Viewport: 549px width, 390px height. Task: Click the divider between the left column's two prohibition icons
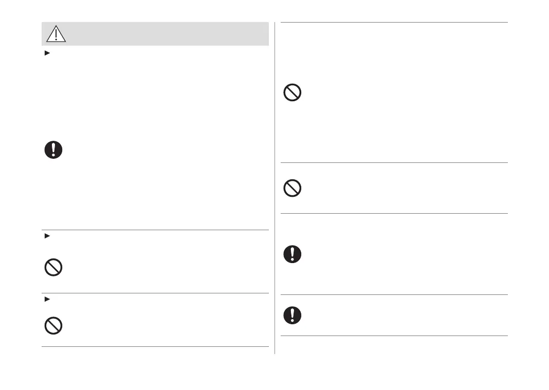coord(155,293)
